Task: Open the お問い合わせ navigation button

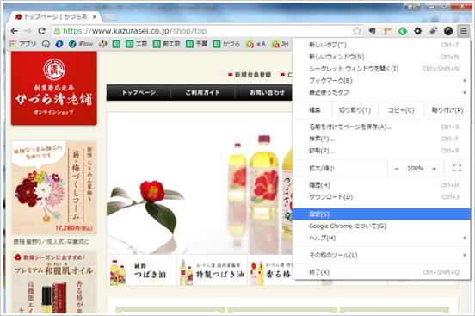Action: tap(264, 92)
